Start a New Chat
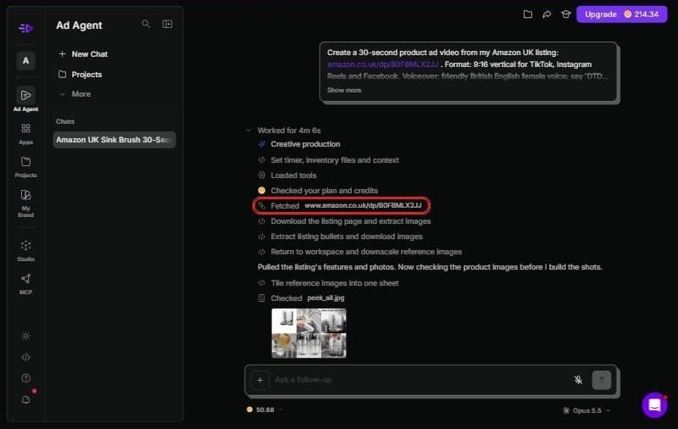 point(83,54)
